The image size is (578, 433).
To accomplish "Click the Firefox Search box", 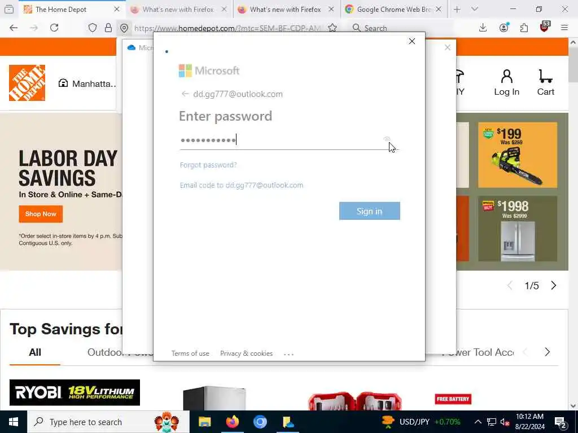I will coord(402,28).
